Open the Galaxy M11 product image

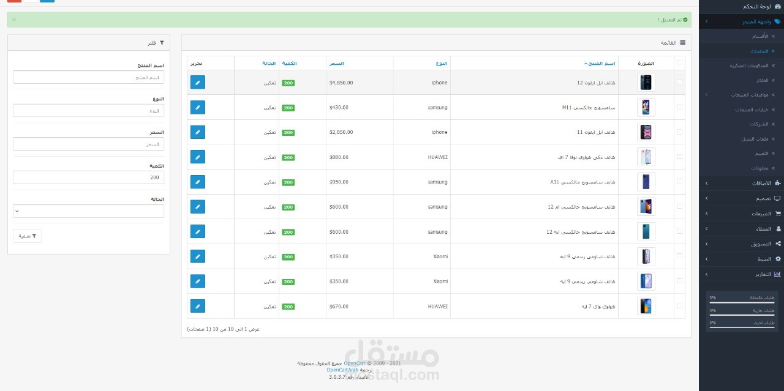point(646,107)
